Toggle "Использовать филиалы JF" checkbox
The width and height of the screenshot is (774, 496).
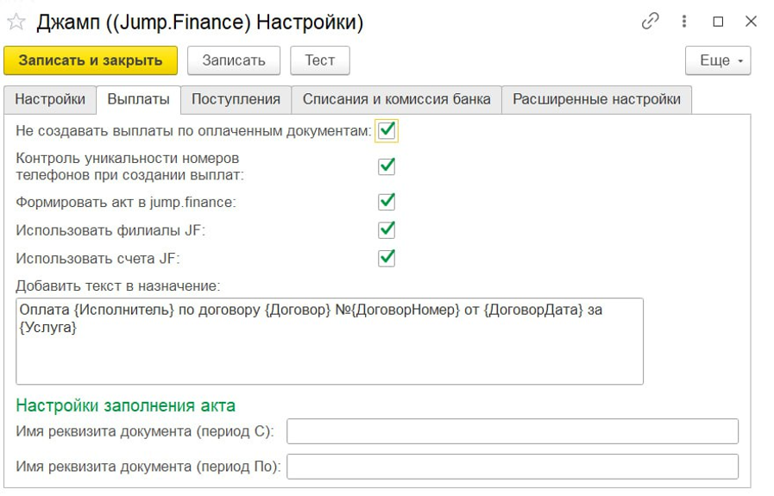[x=387, y=229]
